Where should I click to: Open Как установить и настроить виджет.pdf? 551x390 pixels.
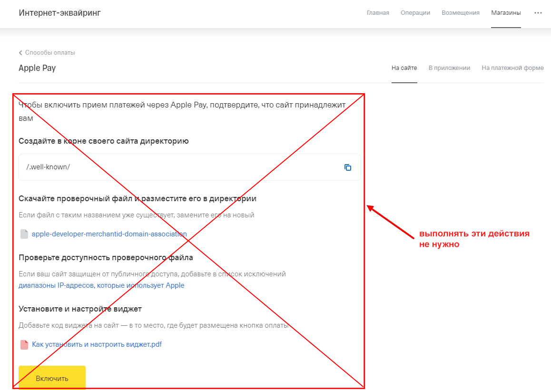97,344
